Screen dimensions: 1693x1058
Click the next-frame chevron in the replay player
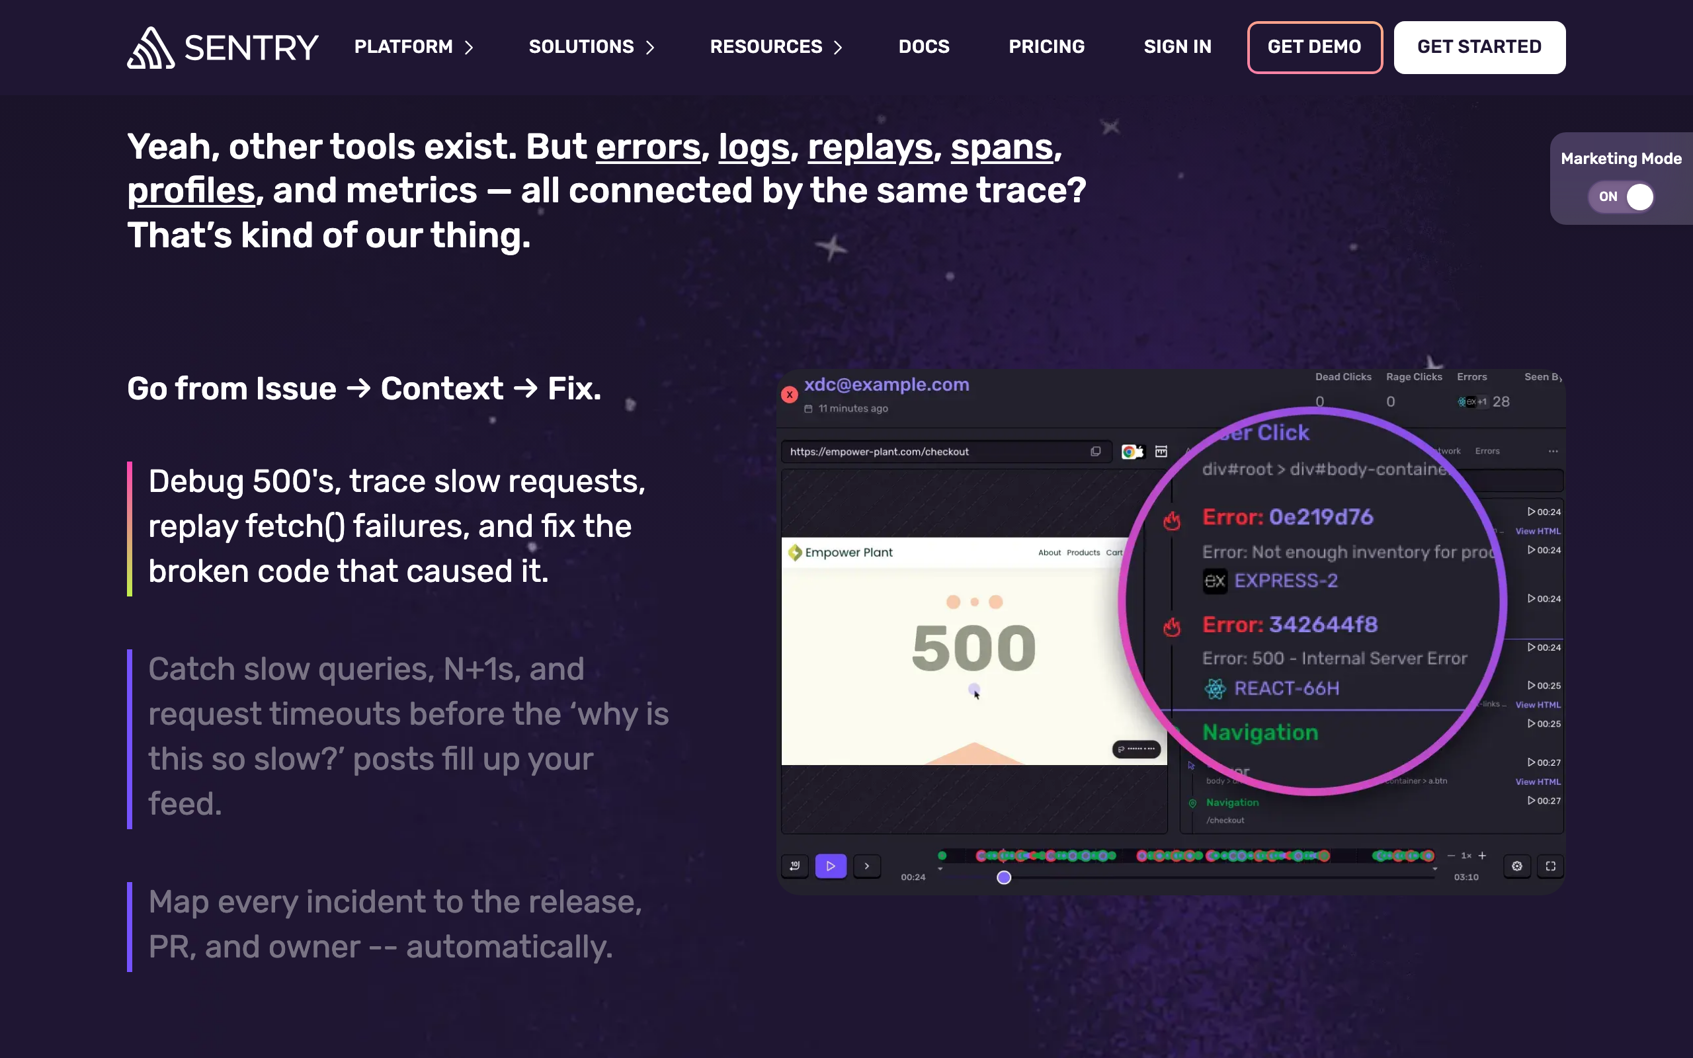(867, 866)
